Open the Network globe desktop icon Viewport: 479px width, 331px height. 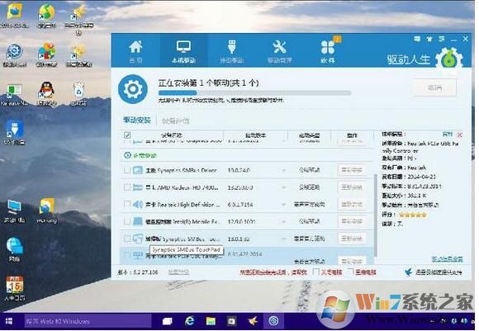(14, 249)
